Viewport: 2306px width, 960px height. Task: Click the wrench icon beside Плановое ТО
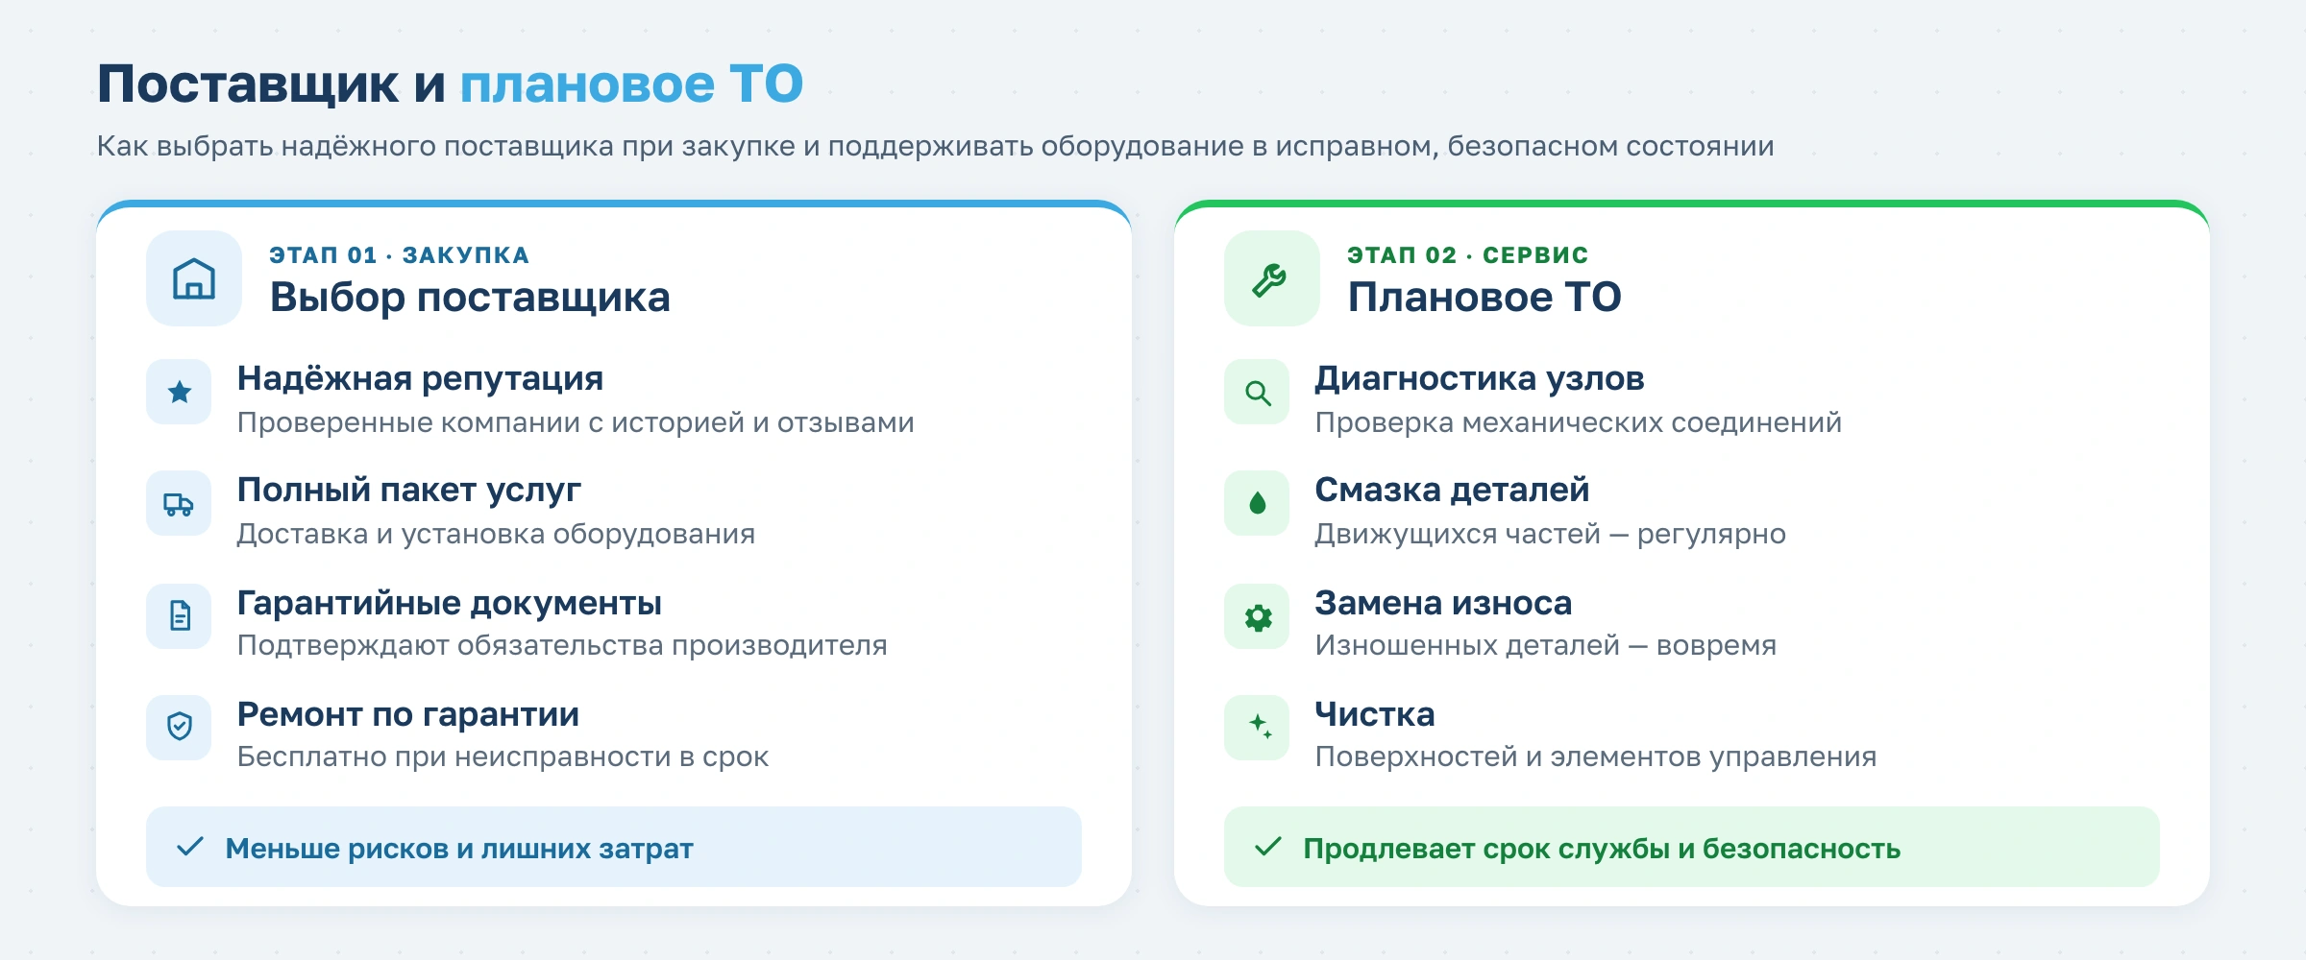pos(1272,278)
